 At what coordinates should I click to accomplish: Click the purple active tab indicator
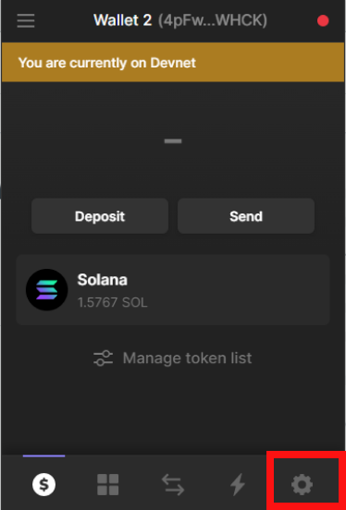(44, 455)
